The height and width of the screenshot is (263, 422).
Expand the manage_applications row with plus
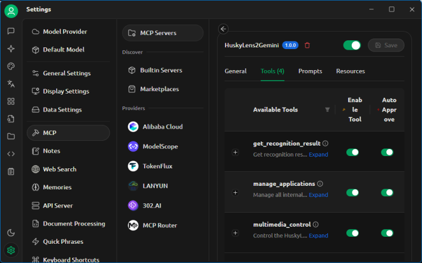point(236,192)
